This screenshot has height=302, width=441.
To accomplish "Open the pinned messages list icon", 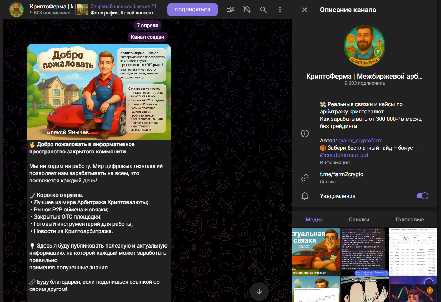I will (x=230, y=10).
